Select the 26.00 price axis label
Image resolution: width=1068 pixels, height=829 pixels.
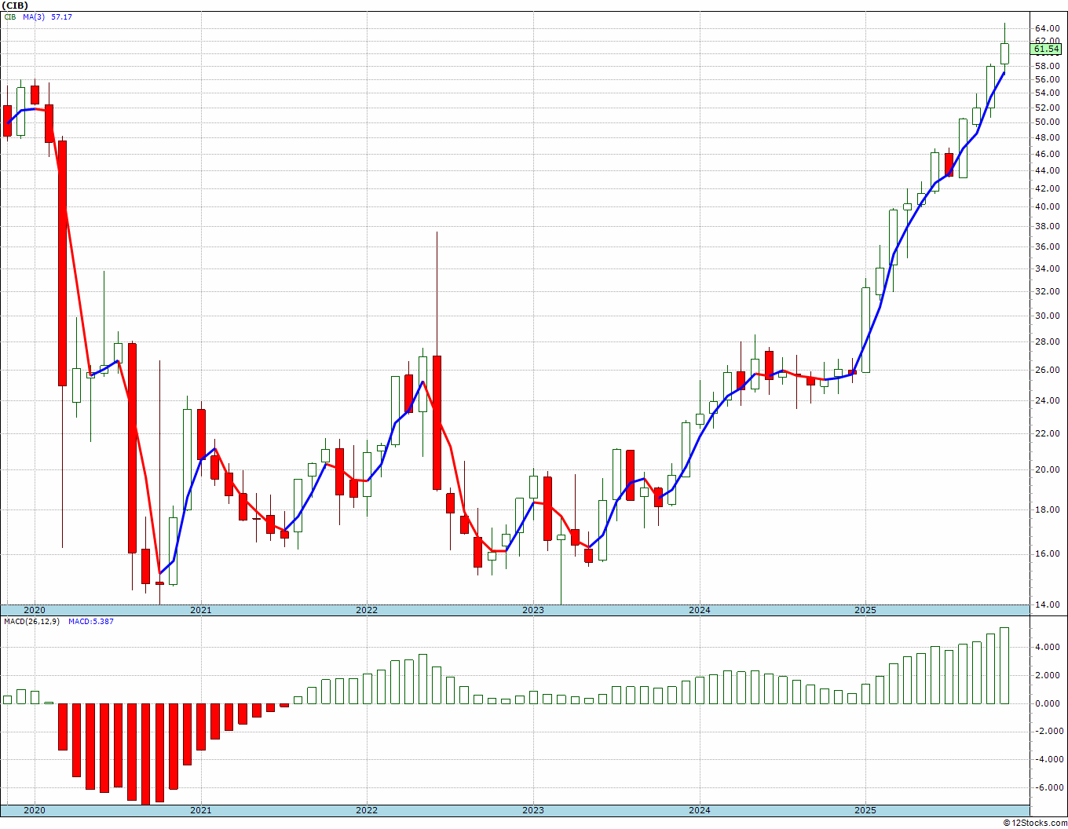(x=1047, y=370)
